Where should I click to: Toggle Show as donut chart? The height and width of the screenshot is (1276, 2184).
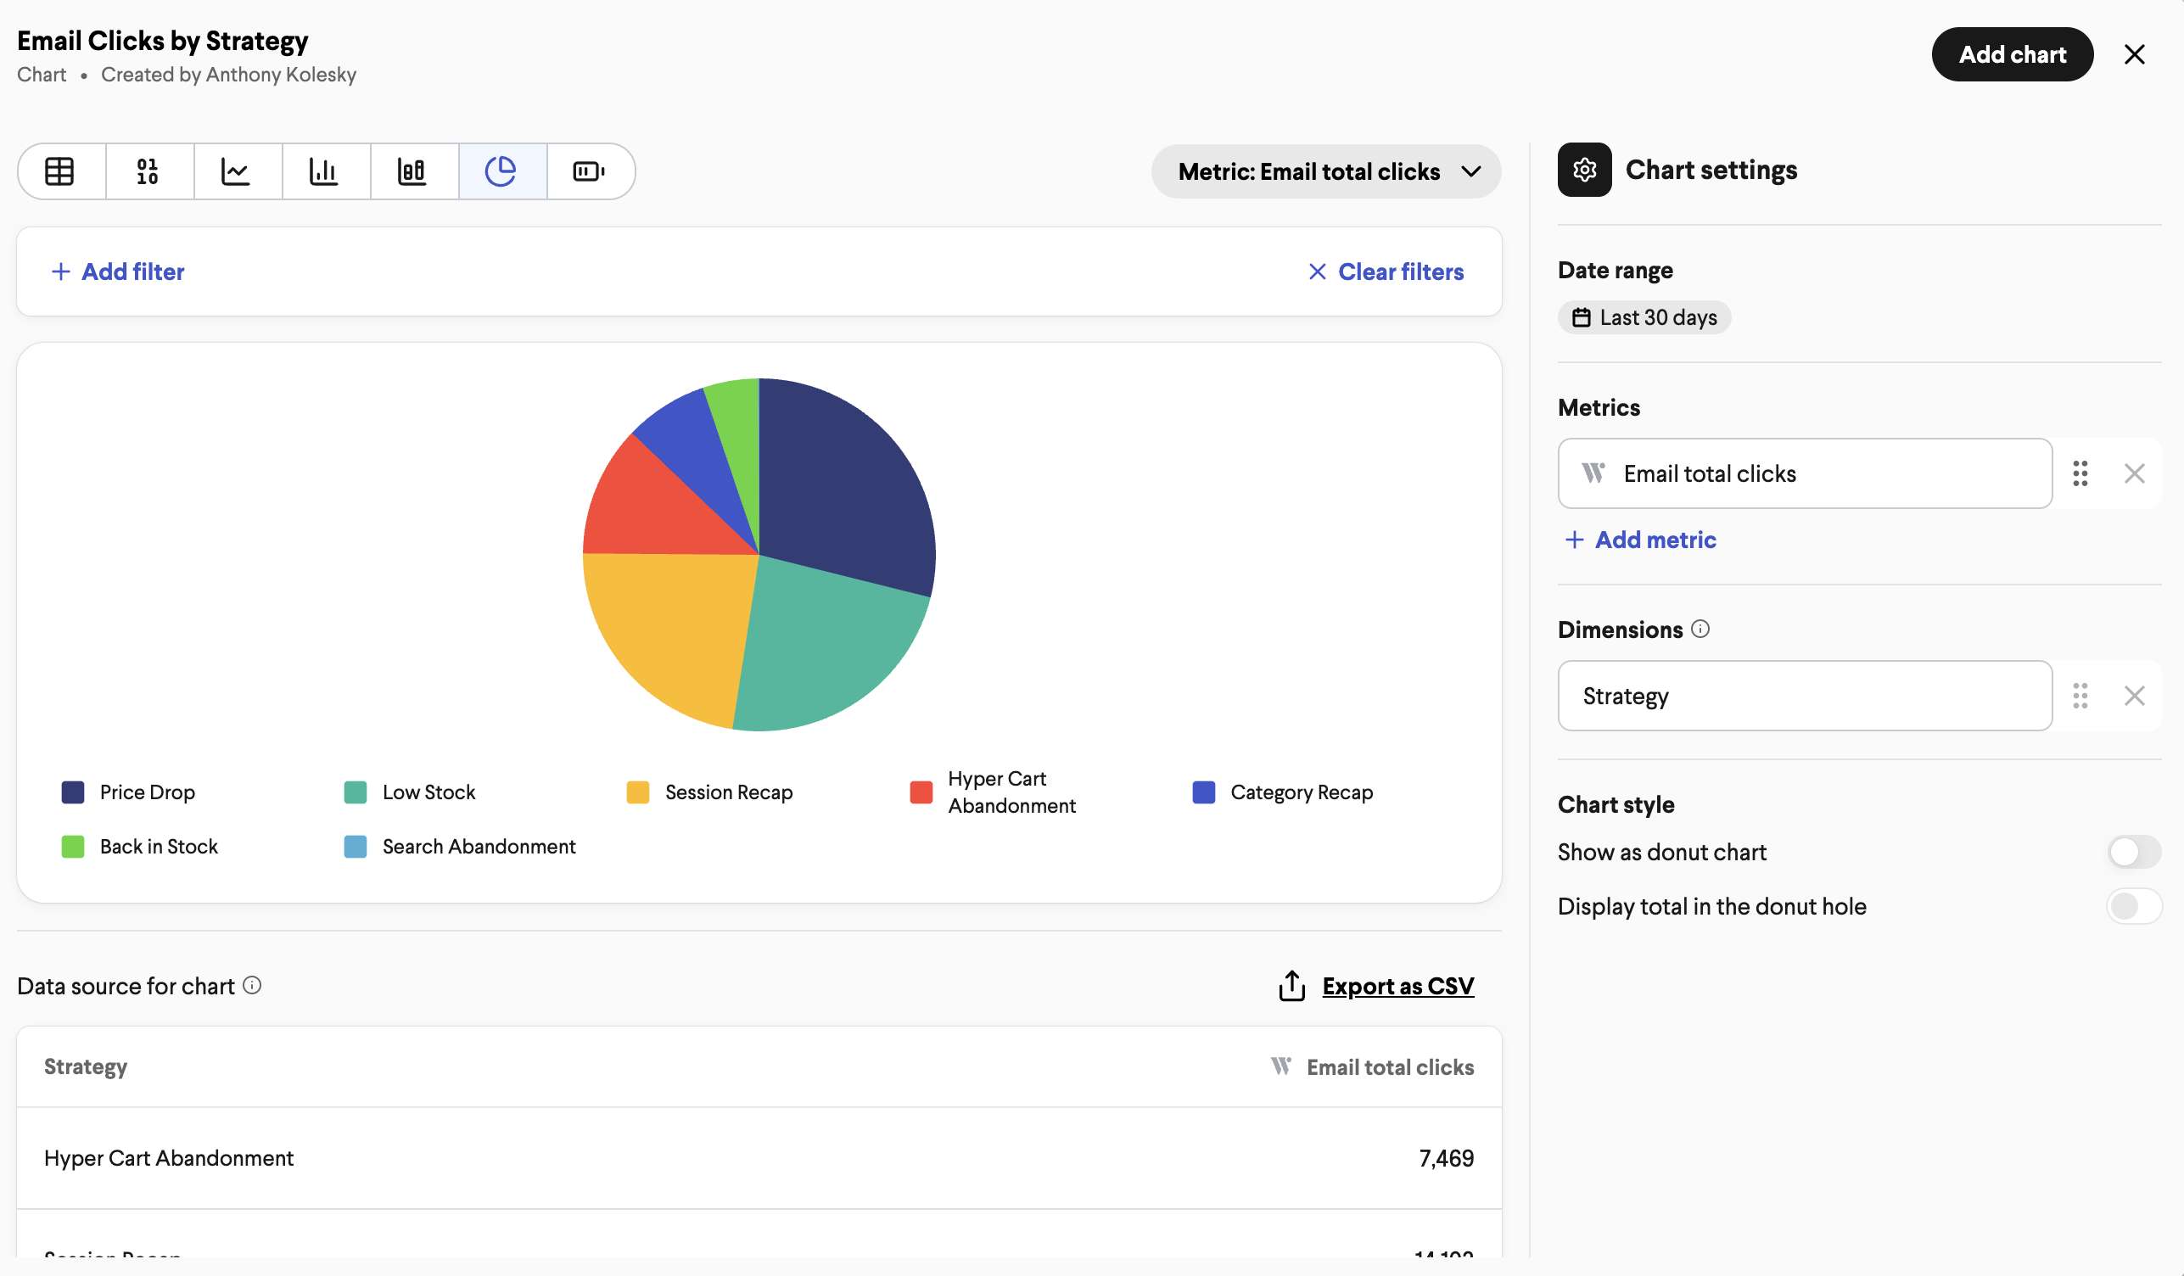point(2135,851)
